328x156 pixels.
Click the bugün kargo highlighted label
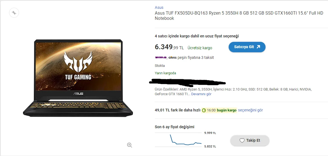pos(226,110)
